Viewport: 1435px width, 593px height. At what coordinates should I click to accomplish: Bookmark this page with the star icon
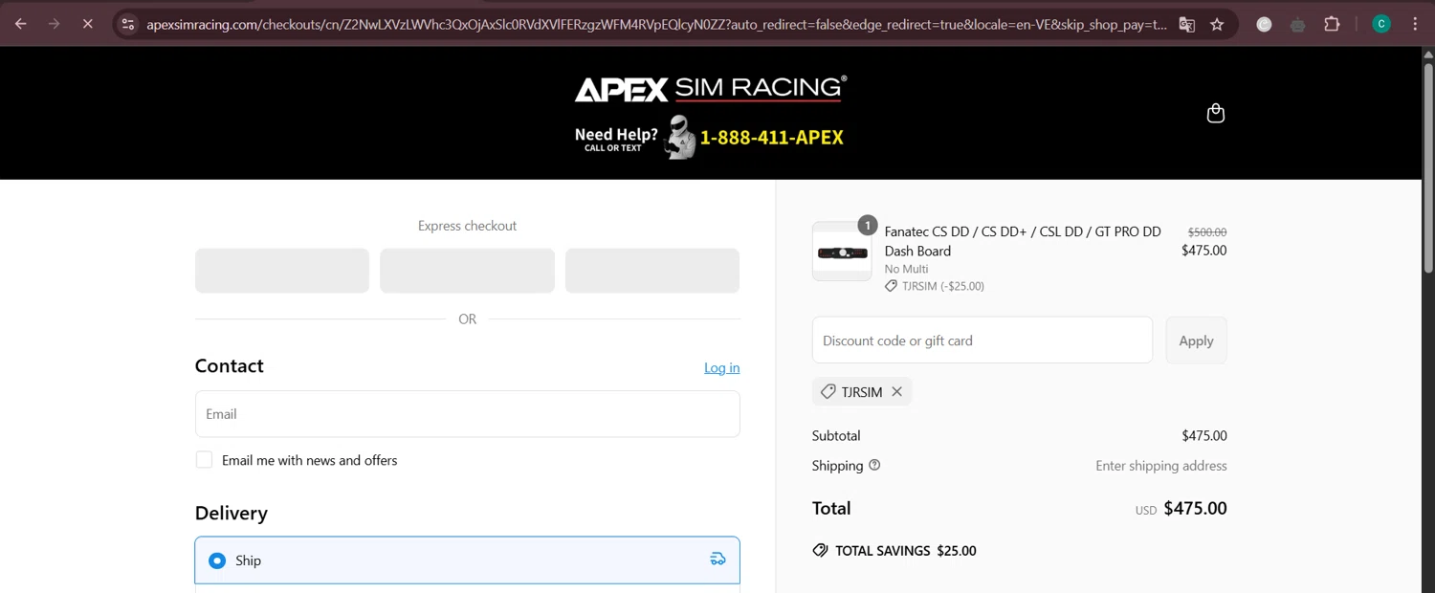(1217, 25)
